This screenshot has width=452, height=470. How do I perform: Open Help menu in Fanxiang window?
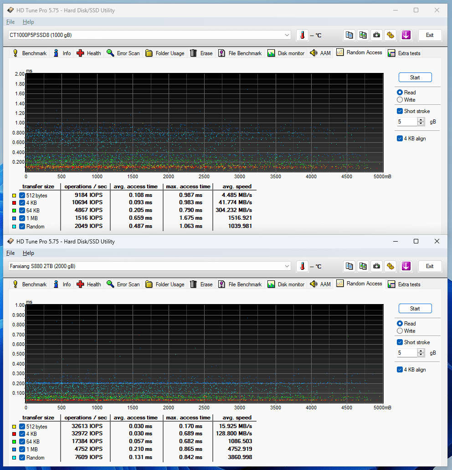28,253
